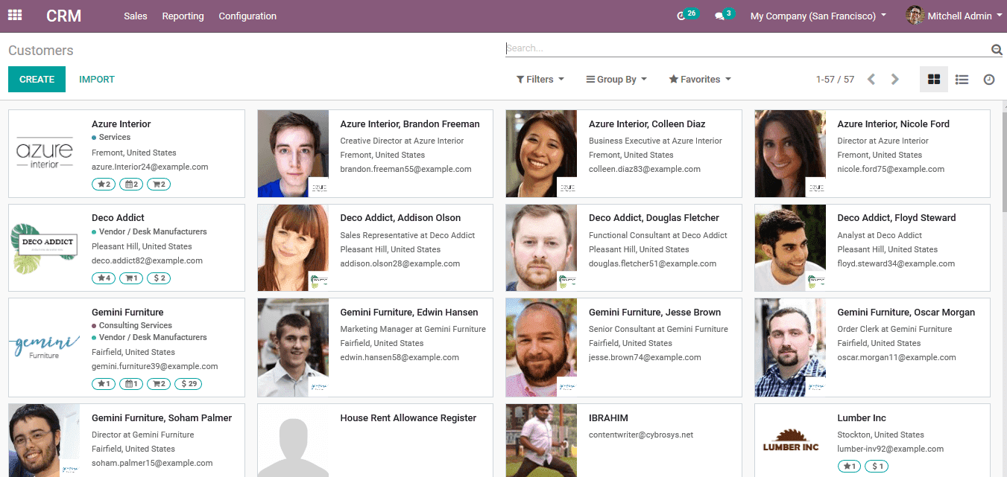
Task: Open My Company (San Francisco) switcher
Action: [818, 16]
